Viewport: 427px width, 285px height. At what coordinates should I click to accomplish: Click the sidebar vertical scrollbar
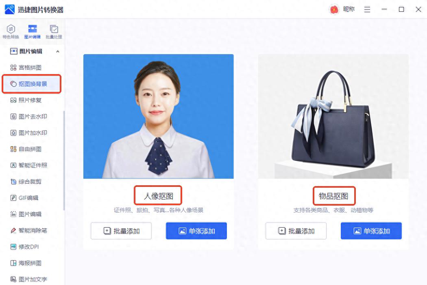coord(64,160)
